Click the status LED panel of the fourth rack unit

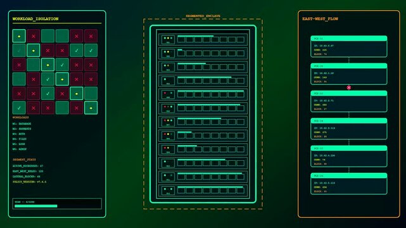click(x=168, y=80)
